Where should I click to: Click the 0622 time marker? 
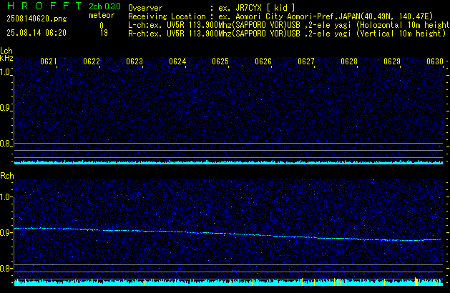pyautogui.click(x=92, y=61)
